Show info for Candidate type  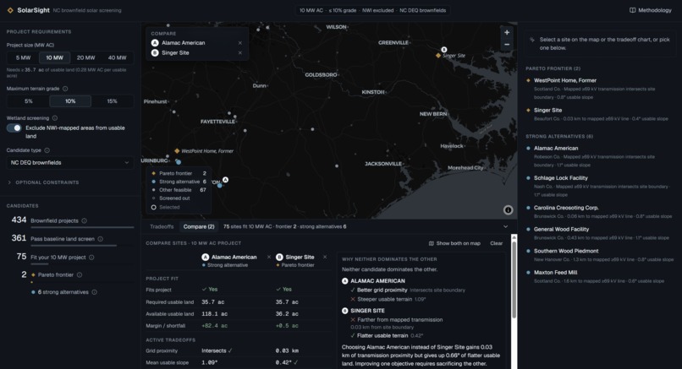(47, 150)
